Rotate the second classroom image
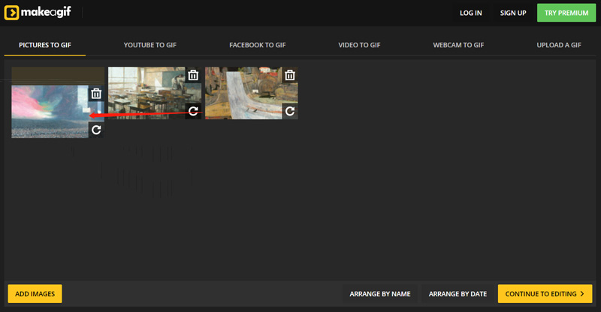This screenshot has height=312, width=601. tap(193, 111)
